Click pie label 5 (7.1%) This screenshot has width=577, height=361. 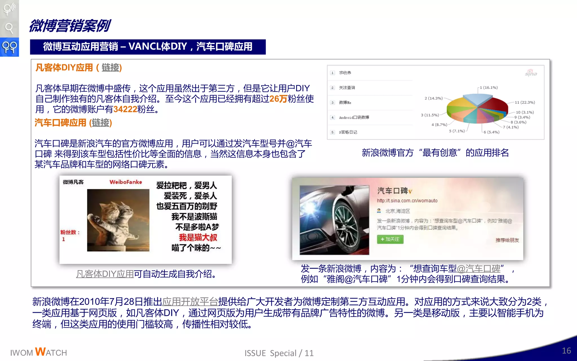(x=457, y=131)
